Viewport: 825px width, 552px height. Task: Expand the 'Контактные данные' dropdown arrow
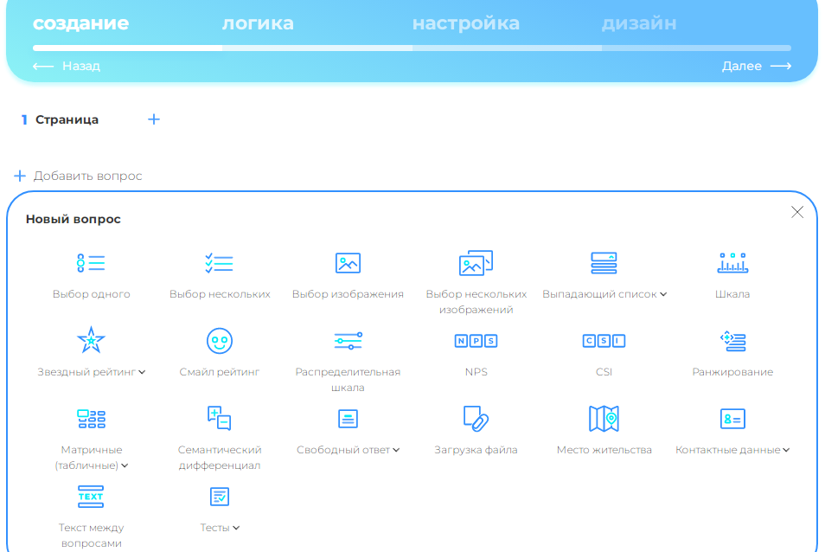click(786, 450)
